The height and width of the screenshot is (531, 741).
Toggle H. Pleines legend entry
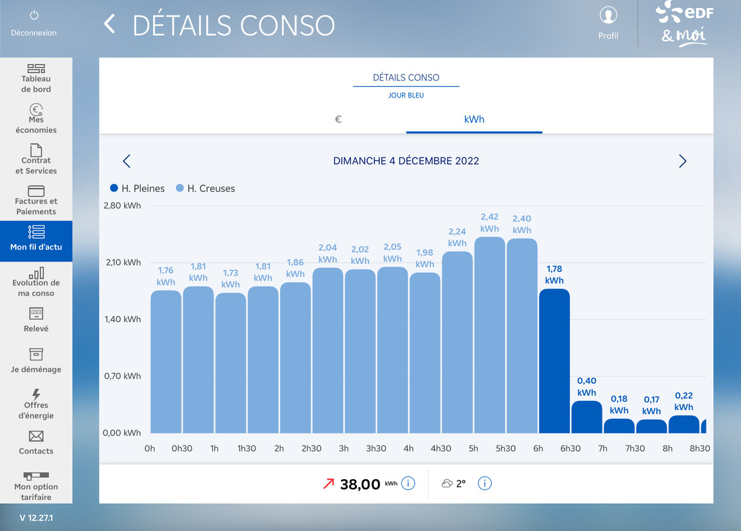[x=137, y=189]
